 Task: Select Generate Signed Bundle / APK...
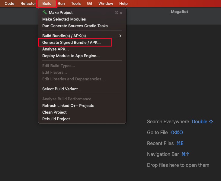point(82,43)
